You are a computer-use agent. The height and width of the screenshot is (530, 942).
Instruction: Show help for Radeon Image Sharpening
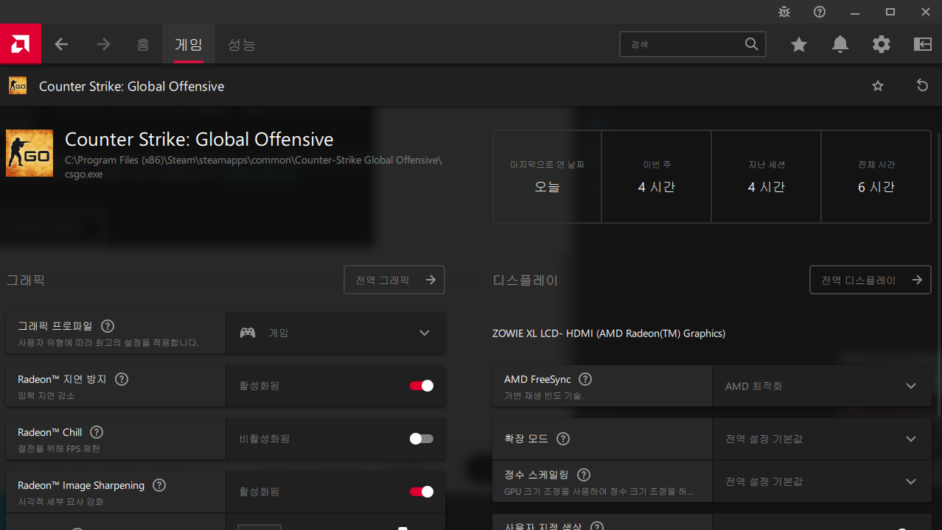point(159,485)
